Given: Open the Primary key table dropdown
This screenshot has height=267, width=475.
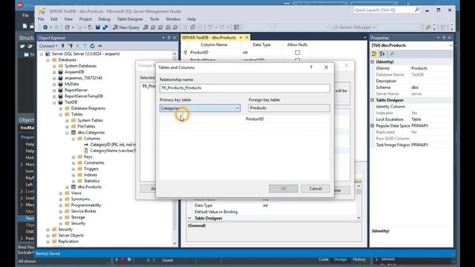Looking at the screenshot, I should coord(237,108).
